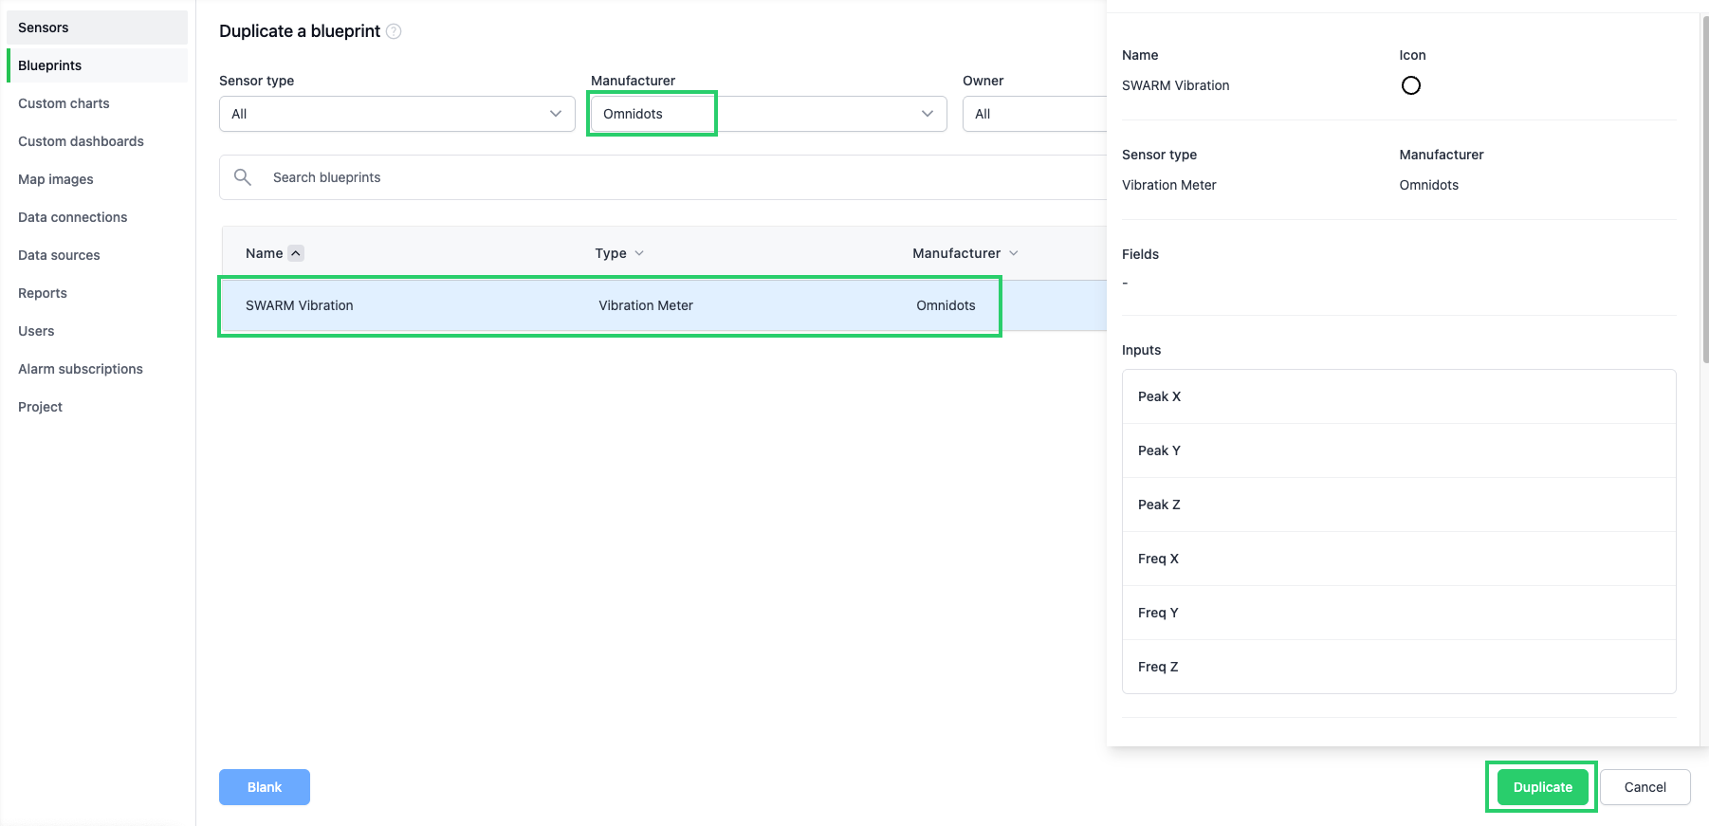This screenshot has height=826, width=1709.
Task: Click the search magnifier icon
Action: [x=243, y=177]
